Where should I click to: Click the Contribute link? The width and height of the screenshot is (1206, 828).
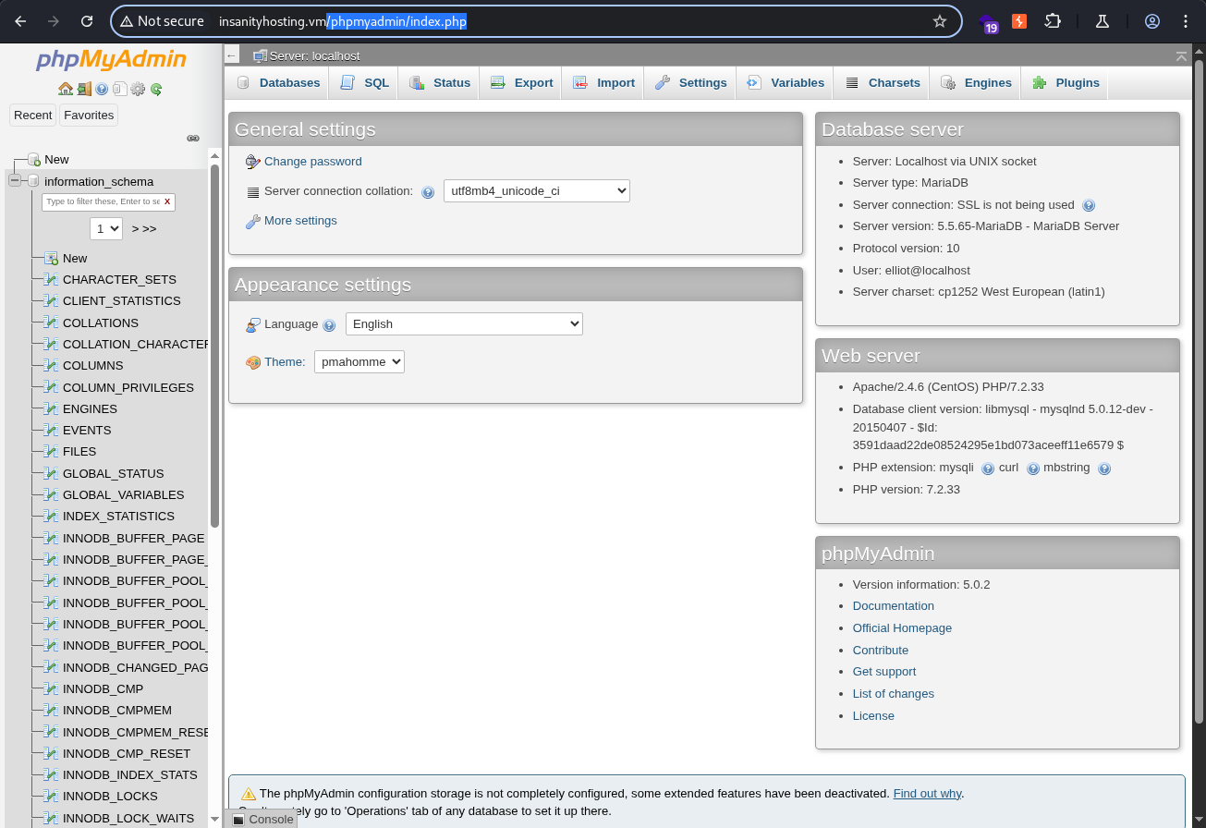881,651
